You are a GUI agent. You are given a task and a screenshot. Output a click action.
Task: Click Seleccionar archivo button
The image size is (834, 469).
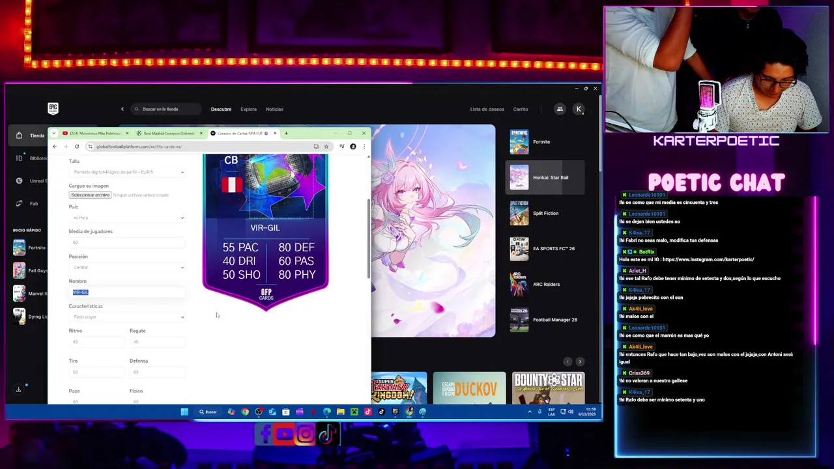coord(90,195)
